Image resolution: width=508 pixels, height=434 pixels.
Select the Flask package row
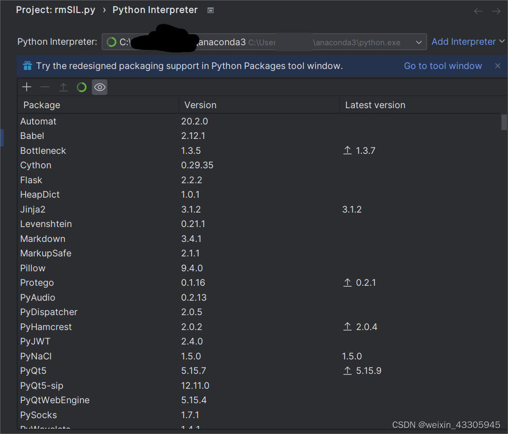point(259,180)
